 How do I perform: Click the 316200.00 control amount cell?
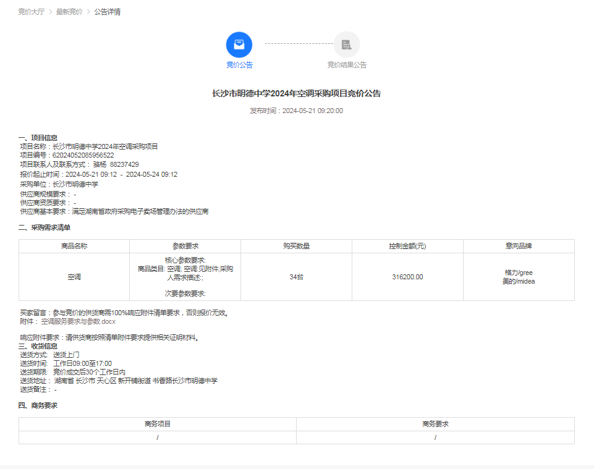[x=407, y=277]
